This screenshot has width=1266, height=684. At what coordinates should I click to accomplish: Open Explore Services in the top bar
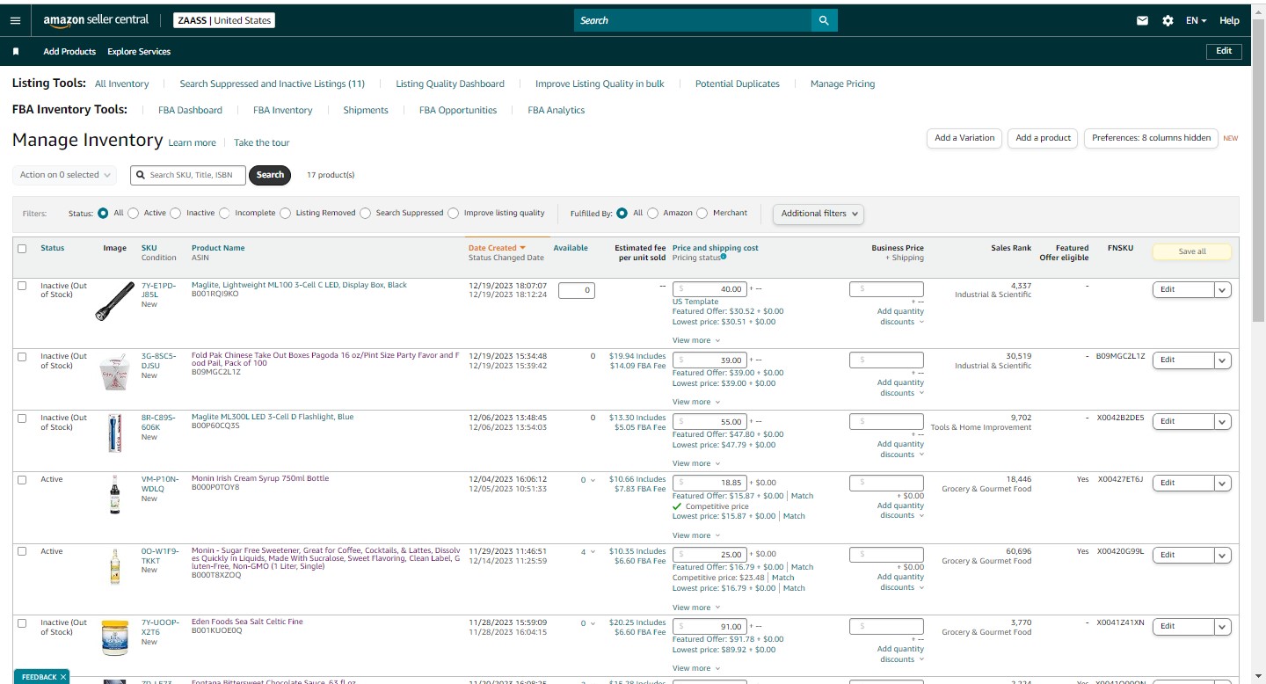click(x=139, y=52)
